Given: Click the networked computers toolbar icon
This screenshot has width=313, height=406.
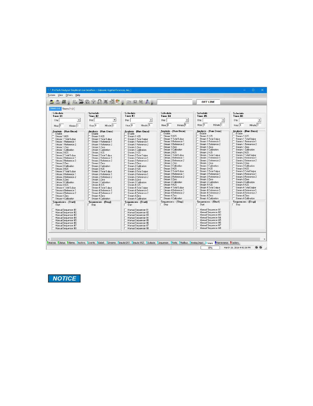Looking at the screenshot, I should tap(75, 102).
